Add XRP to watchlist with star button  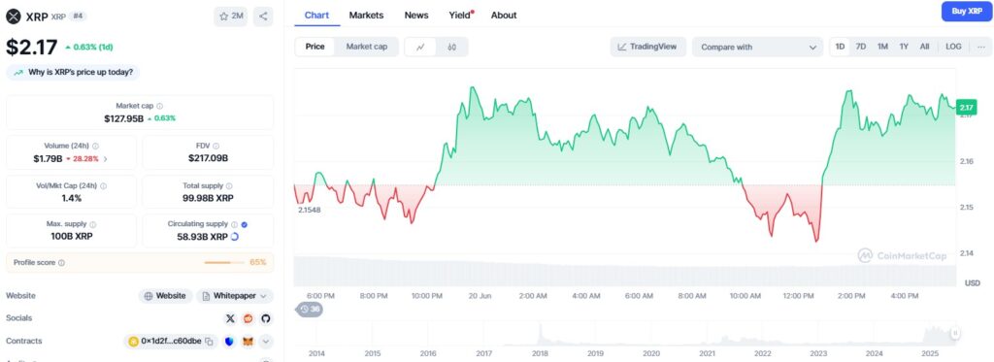[231, 16]
